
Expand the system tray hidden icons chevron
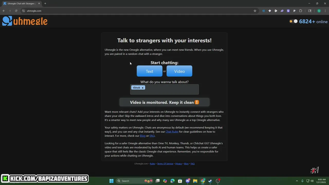(297, 181)
